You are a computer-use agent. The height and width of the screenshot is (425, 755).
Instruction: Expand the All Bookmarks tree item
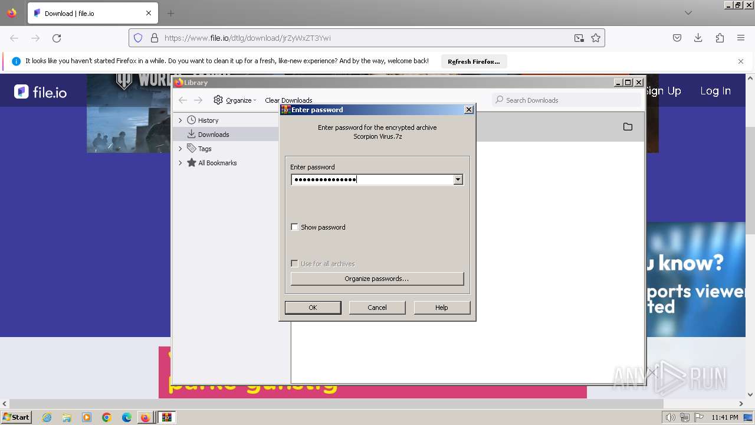[x=180, y=163]
